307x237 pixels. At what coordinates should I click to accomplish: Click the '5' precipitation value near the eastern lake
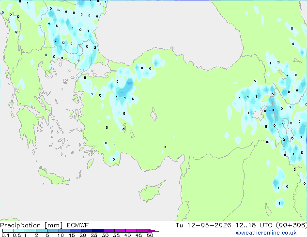click(273, 110)
